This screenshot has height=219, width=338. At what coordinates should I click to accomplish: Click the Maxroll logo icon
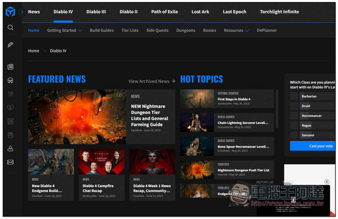[10, 12]
